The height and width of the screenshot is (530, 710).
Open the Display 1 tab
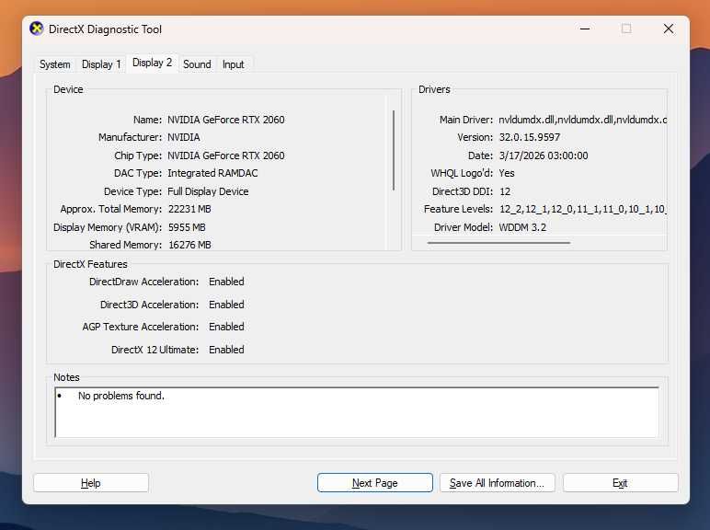[x=101, y=64]
